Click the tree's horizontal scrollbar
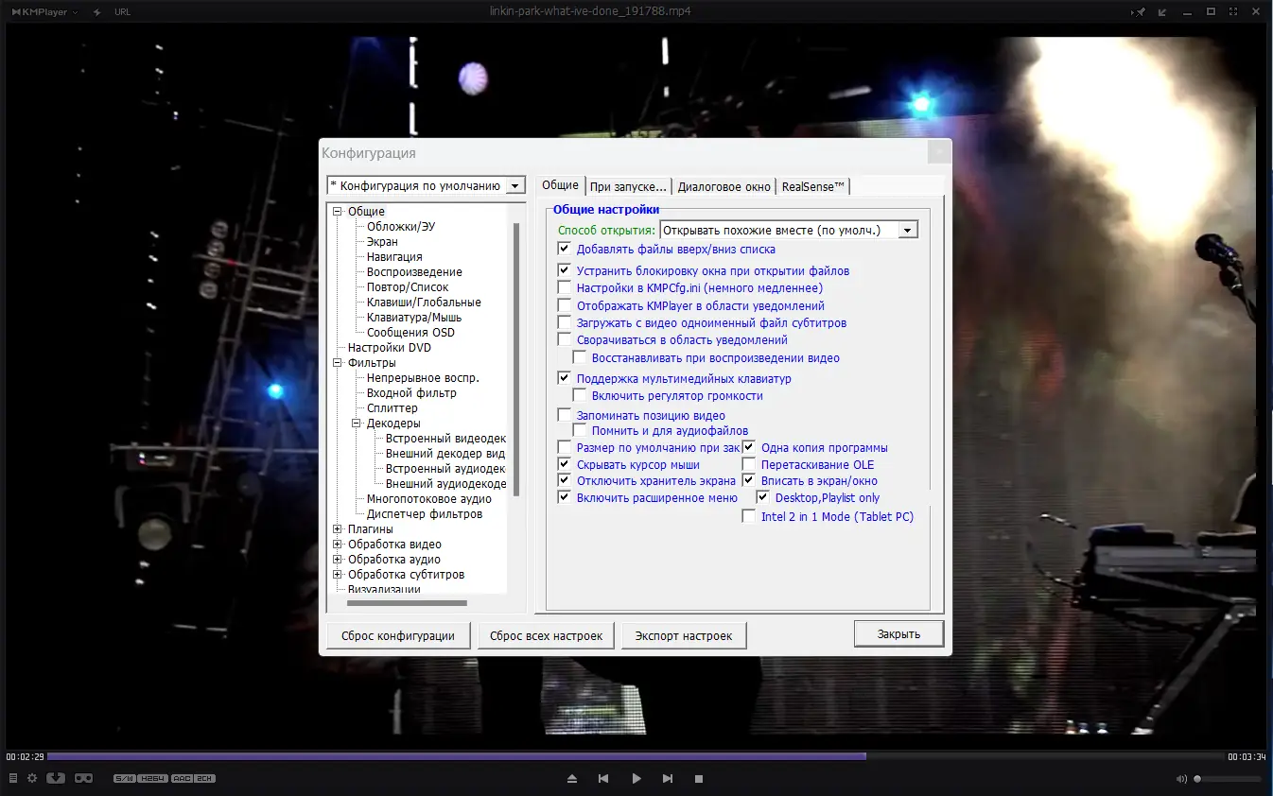The image size is (1273, 796). tap(407, 603)
